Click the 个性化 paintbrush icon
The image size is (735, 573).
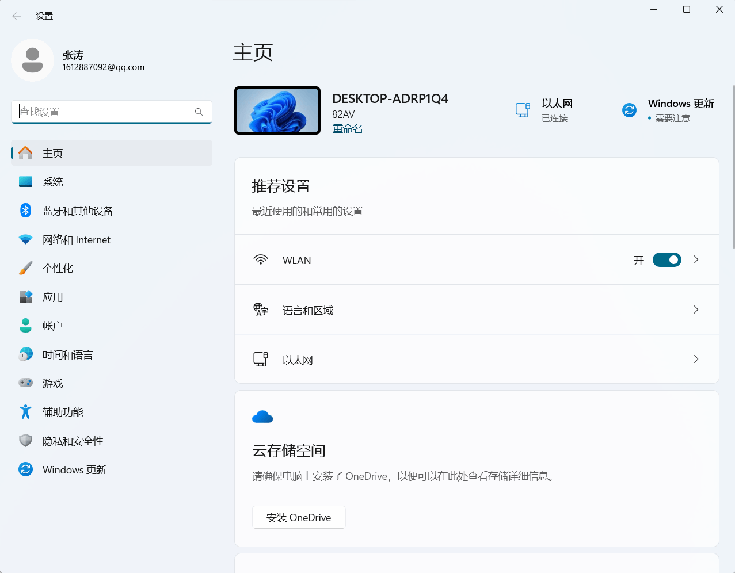pos(25,268)
